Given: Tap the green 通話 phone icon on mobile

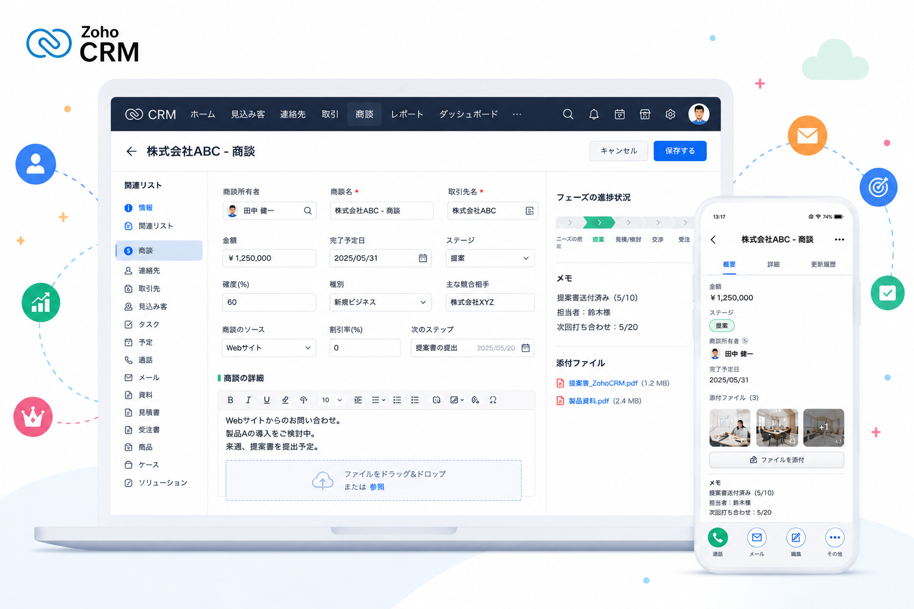Looking at the screenshot, I should point(718,538).
